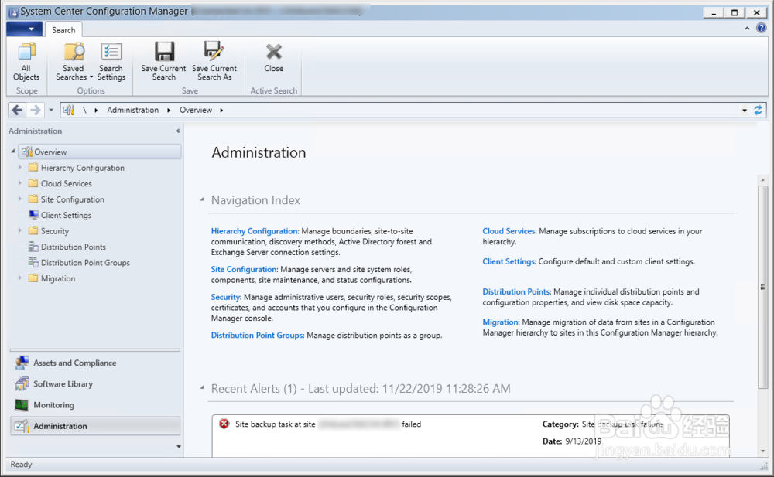Open the Security link in Navigation Index

[226, 297]
